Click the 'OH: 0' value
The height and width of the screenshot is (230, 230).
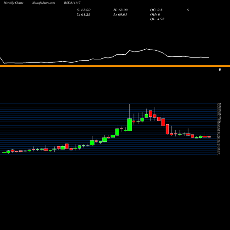(155, 15)
